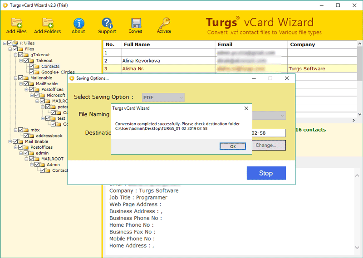Collapse the mbx tree node

coord(15,130)
